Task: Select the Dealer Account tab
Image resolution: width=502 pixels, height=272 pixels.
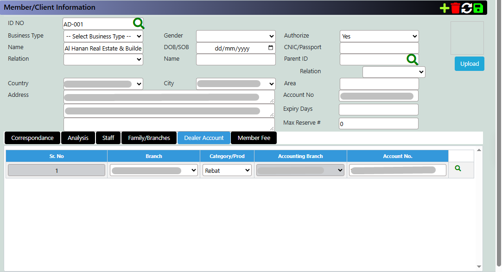Action: coord(204,138)
